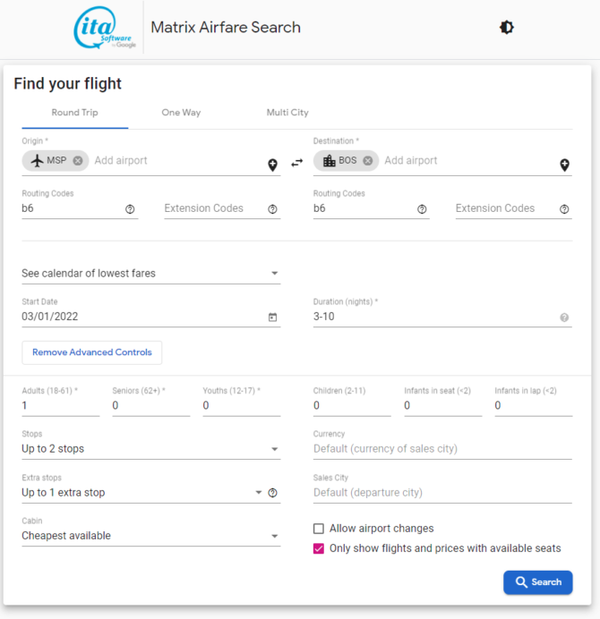This screenshot has width=600, height=619.
Task: Click the Search button
Action: [x=537, y=582]
